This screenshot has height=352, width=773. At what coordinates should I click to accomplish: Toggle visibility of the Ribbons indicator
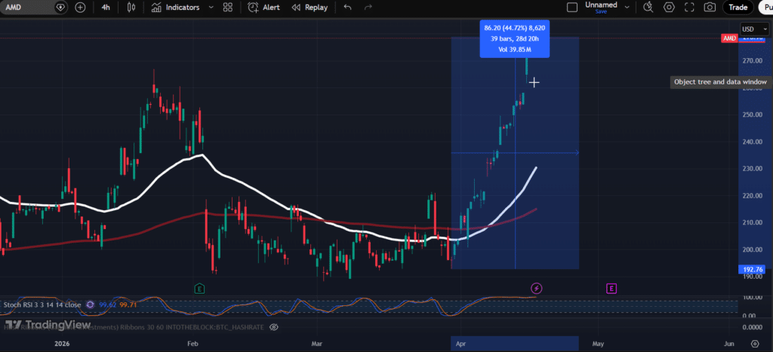(x=274, y=328)
